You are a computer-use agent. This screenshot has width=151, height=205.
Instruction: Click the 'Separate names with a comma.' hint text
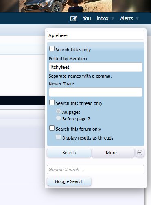(x=80, y=76)
